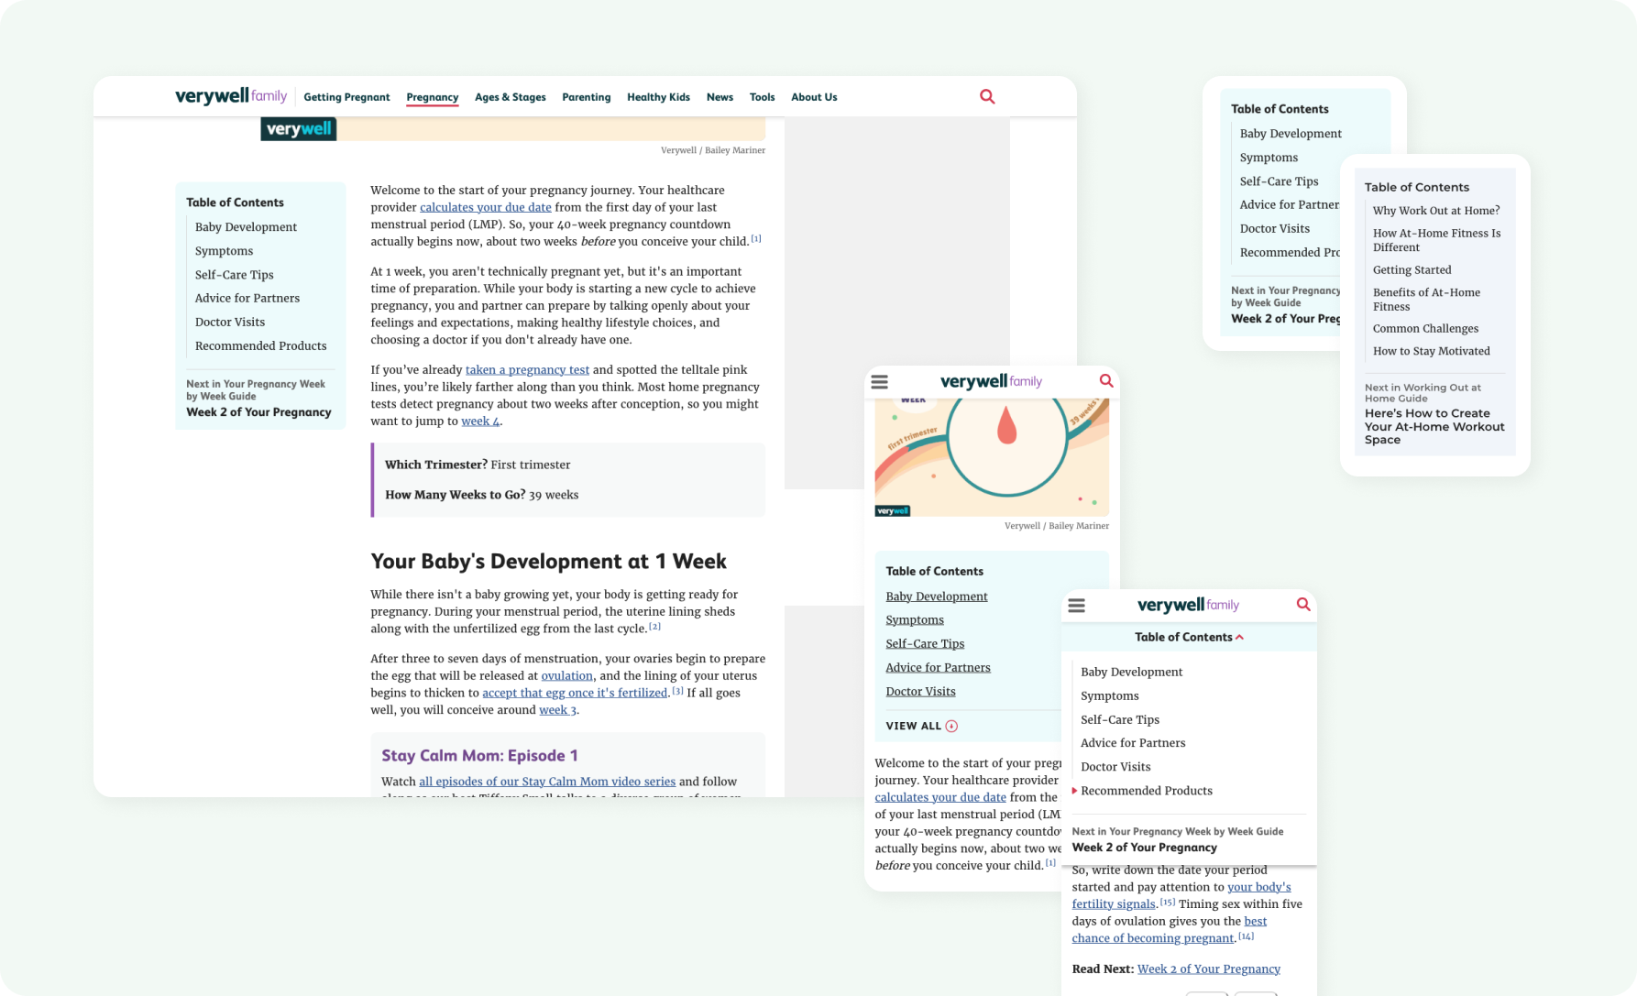Jump to Symptoms in desktop sidebar contents
The height and width of the screenshot is (996, 1637).
(x=224, y=251)
